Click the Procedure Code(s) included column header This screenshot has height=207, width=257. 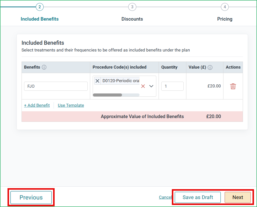click(119, 67)
